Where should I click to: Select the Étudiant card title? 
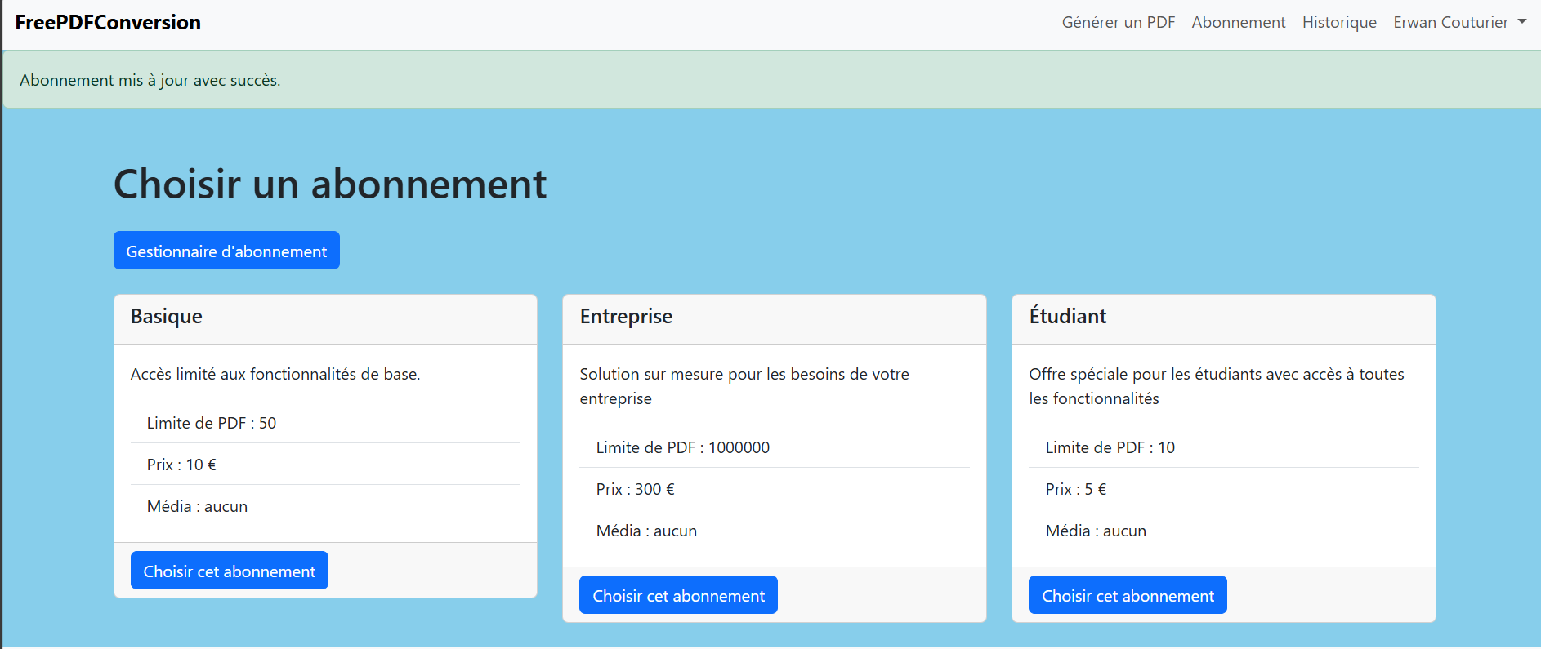[1068, 316]
